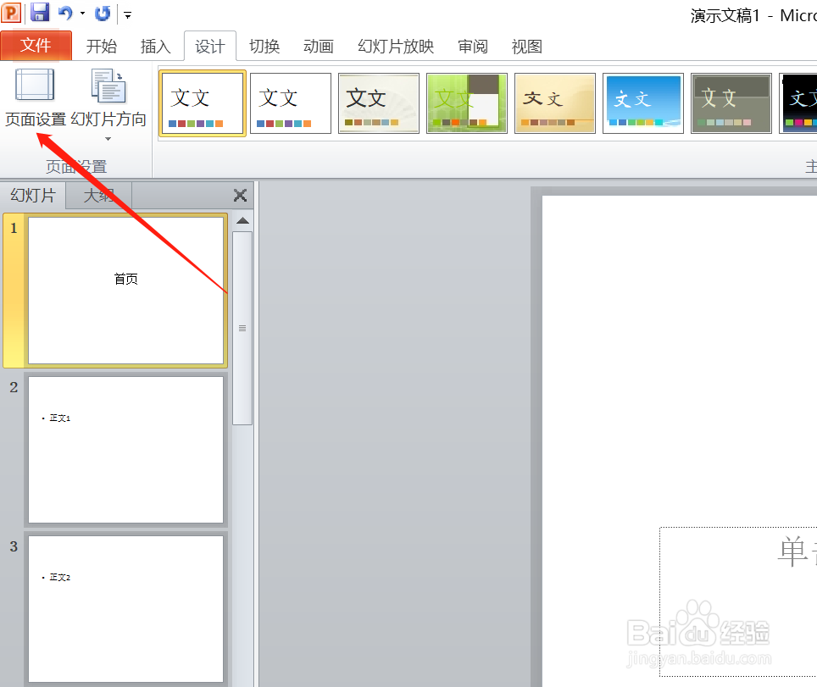
Task: Open the 动画 ribbon tab
Action: tap(319, 47)
